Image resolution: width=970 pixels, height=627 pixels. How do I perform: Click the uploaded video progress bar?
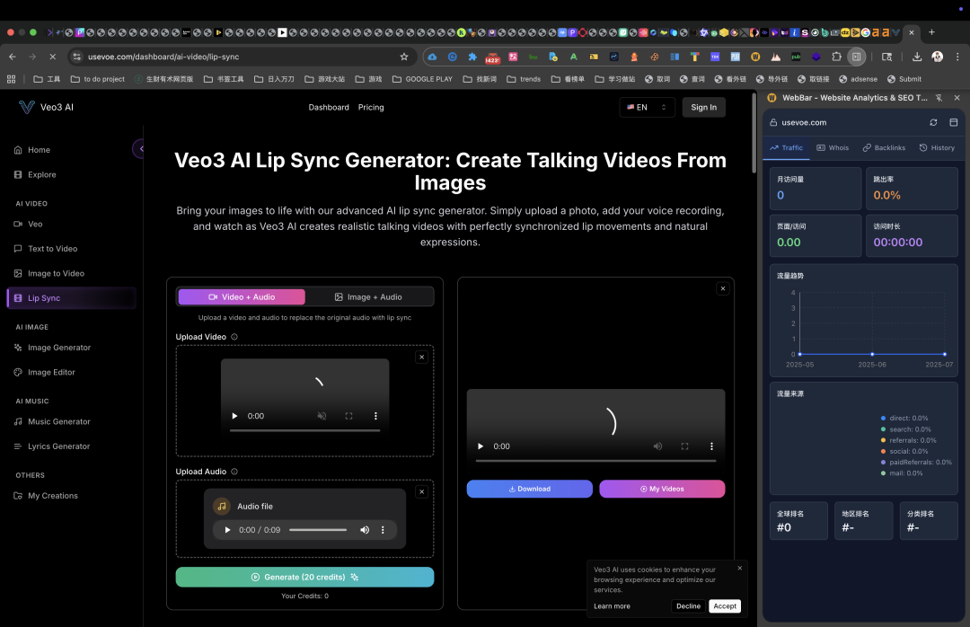[x=305, y=430]
